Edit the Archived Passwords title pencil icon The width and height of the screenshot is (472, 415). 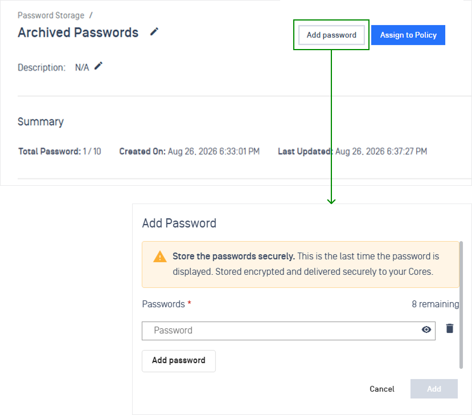tap(154, 32)
